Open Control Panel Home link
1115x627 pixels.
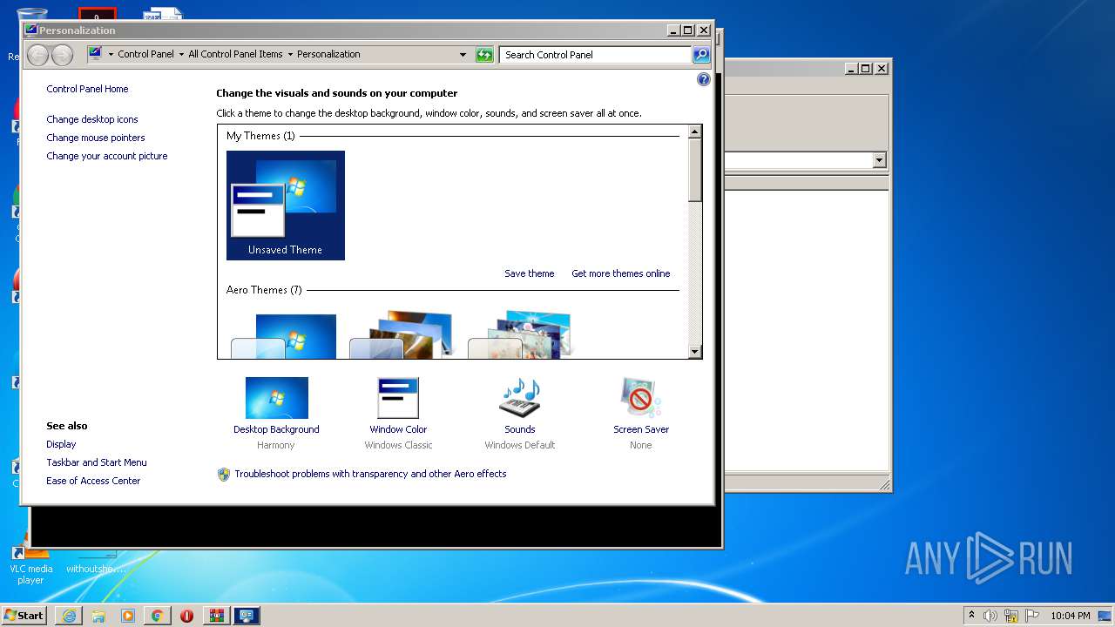click(x=87, y=89)
